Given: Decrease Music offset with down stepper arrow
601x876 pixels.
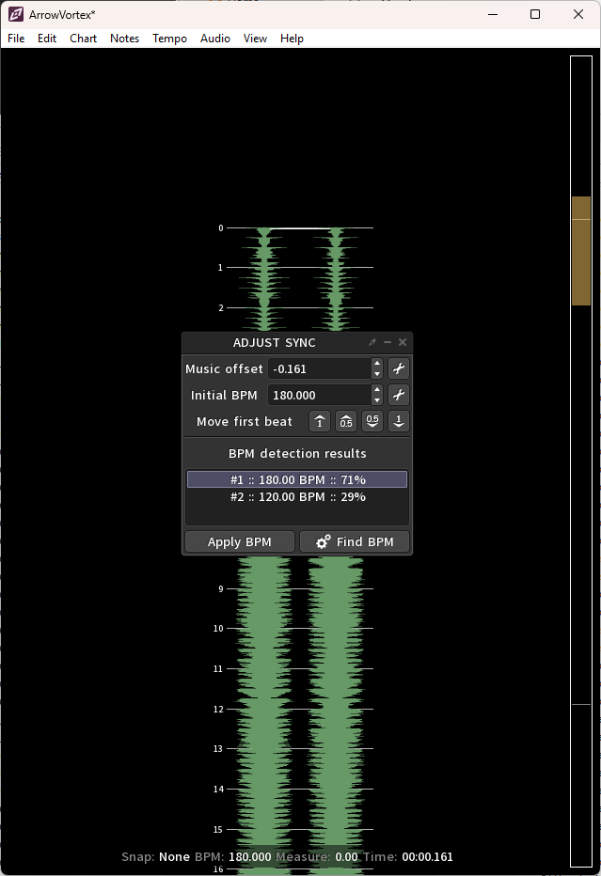Looking at the screenshot, I should tap(377, 374).
